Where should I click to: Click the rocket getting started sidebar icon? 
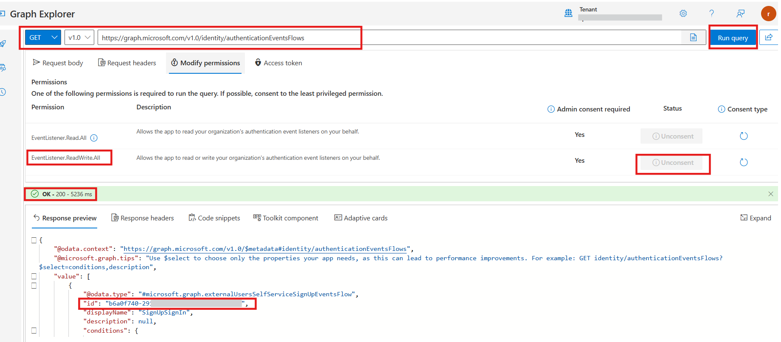coord(3,43)
